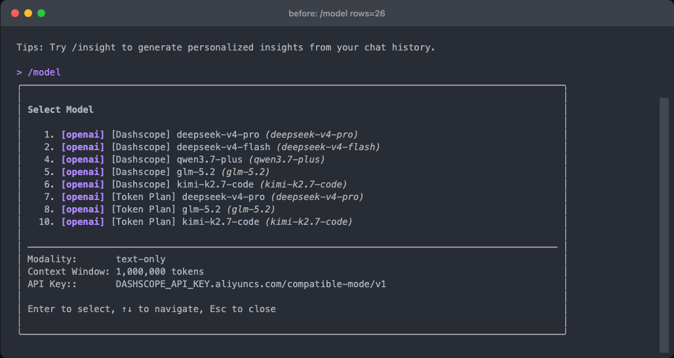Click the /model command prompt line
This screenshot has height=358, width=674.
click(x=39, y=72)
